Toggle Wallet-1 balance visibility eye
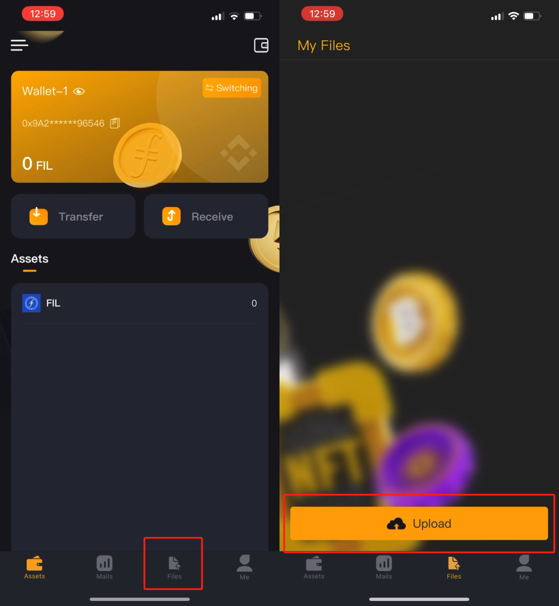 pyautogui.click(x=79, y=91)
